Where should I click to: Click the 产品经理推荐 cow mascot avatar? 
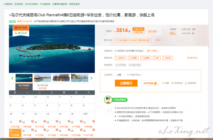click(x=108, y=100)
